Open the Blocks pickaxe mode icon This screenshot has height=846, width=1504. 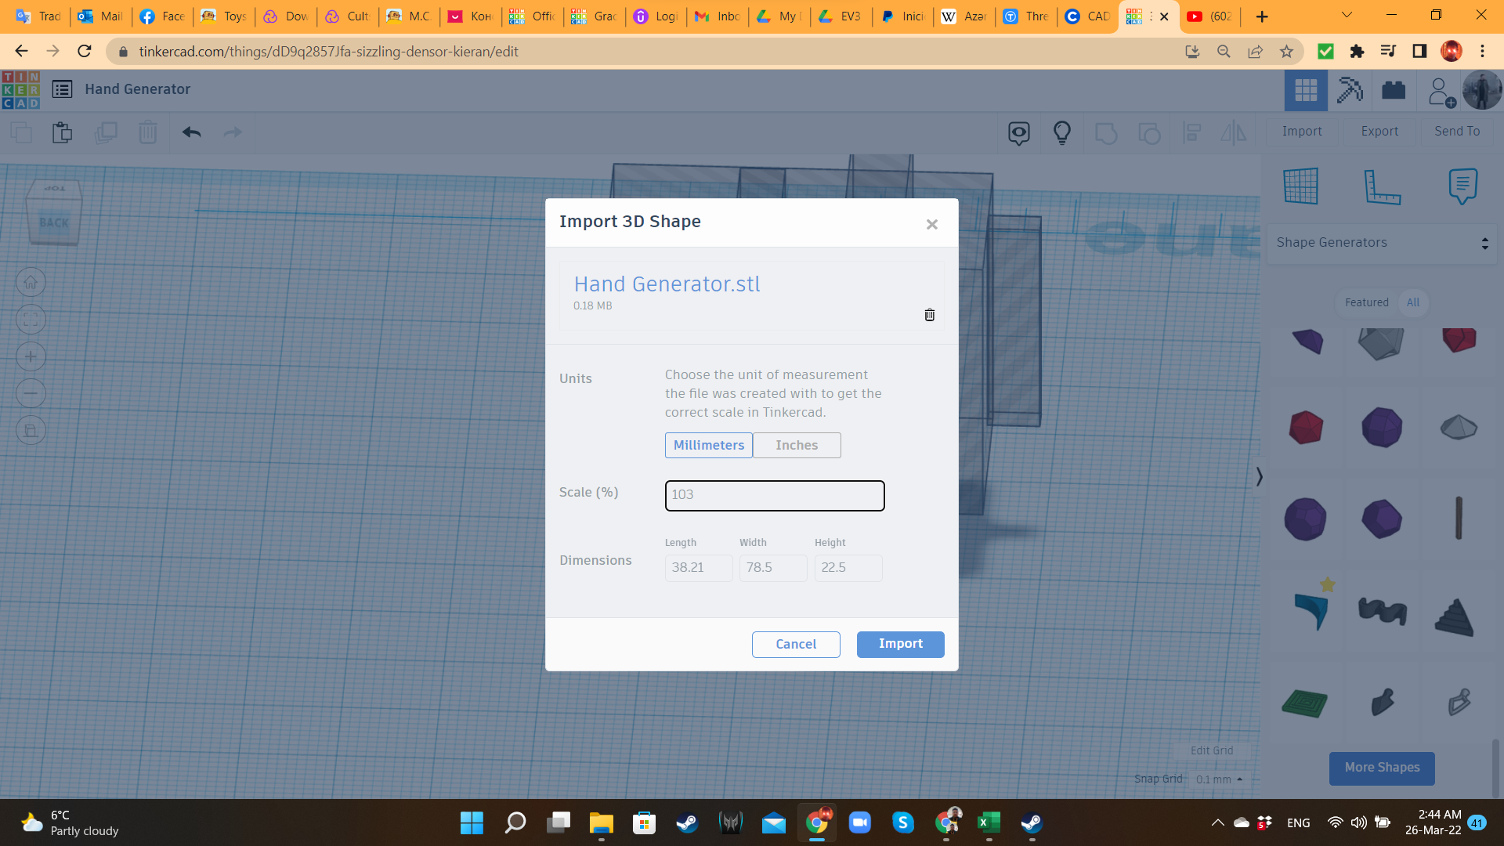click(x=1349, y=90)
